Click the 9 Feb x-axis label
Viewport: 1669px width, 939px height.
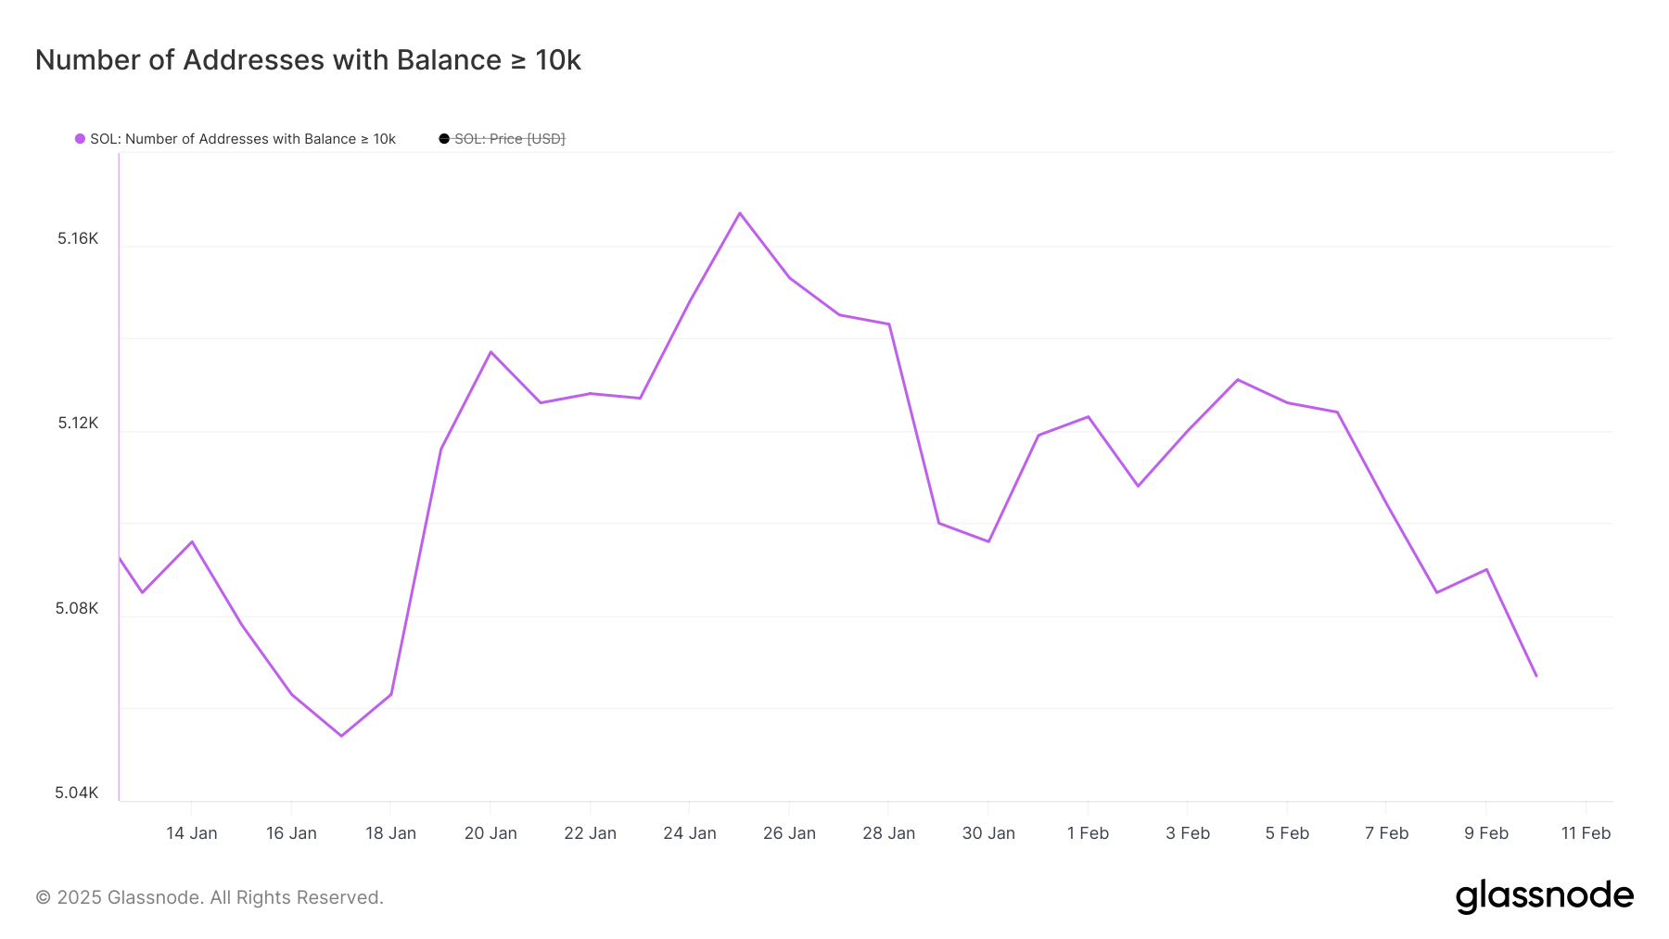pyautogui.click(x=1485, y=833)
